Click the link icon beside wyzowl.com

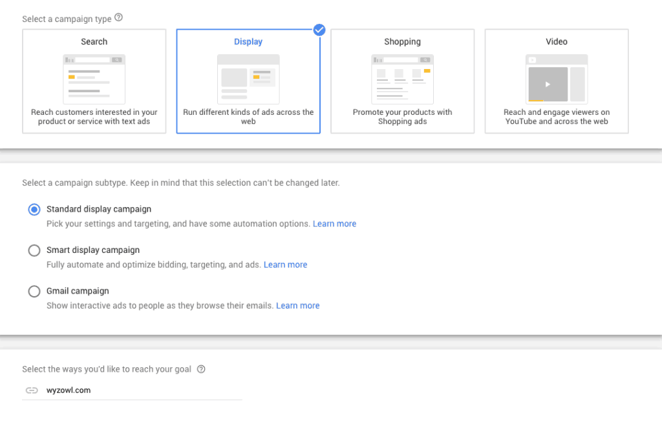tap(32, 390)
